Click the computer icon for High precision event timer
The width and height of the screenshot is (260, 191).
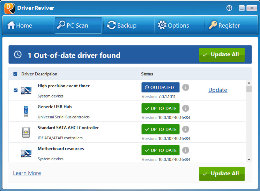pyautogui.click(x=26, y=90)
